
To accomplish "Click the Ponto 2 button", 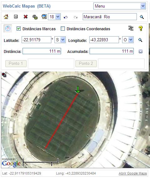I will 86,64.
